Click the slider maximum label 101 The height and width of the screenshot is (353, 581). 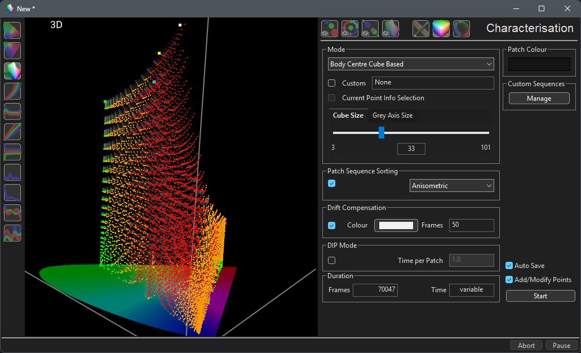pyautogui.click(x=485, y=148)
